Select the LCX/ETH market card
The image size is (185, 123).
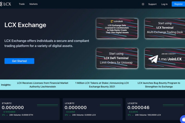click(x=155, y=109)
